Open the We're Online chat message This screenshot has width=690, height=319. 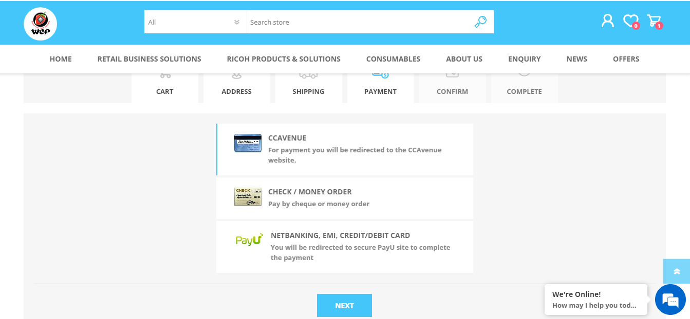click(x=595, y=300)
